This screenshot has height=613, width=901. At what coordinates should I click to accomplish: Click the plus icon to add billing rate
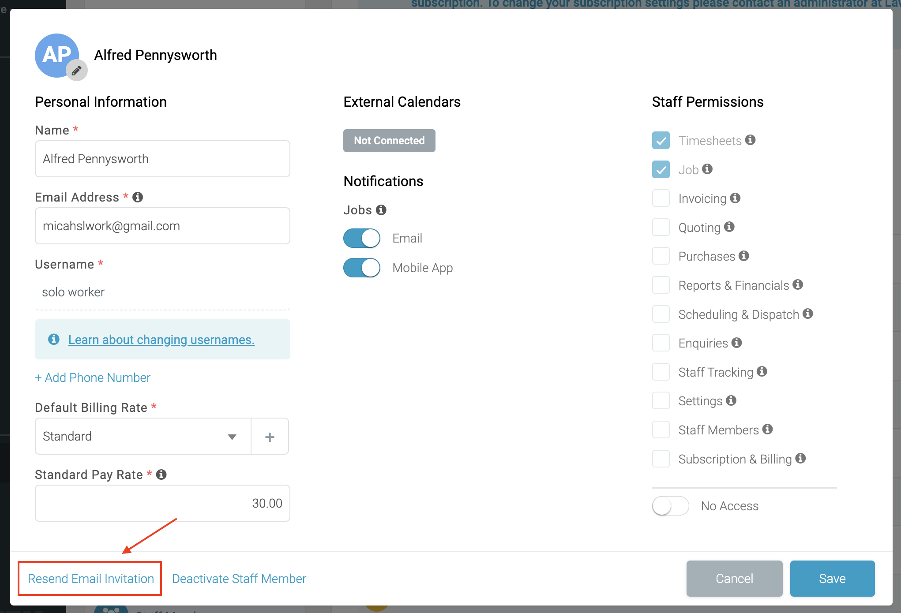270,437
